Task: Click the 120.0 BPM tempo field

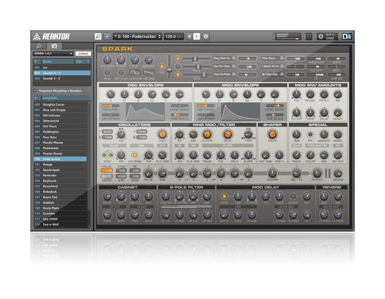Action: click(x=174, y=36)
